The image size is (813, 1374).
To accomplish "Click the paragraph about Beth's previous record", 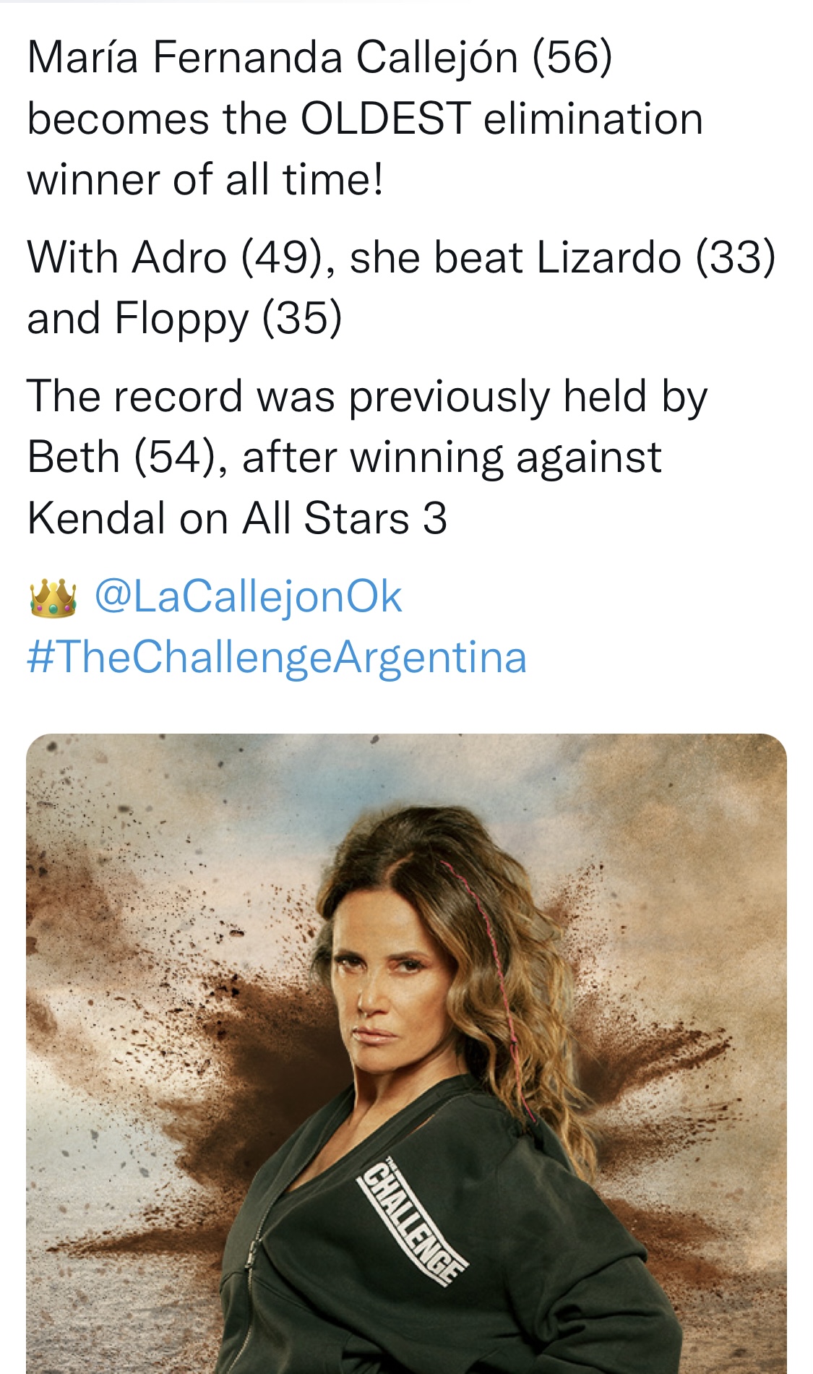I will [367, 457].
